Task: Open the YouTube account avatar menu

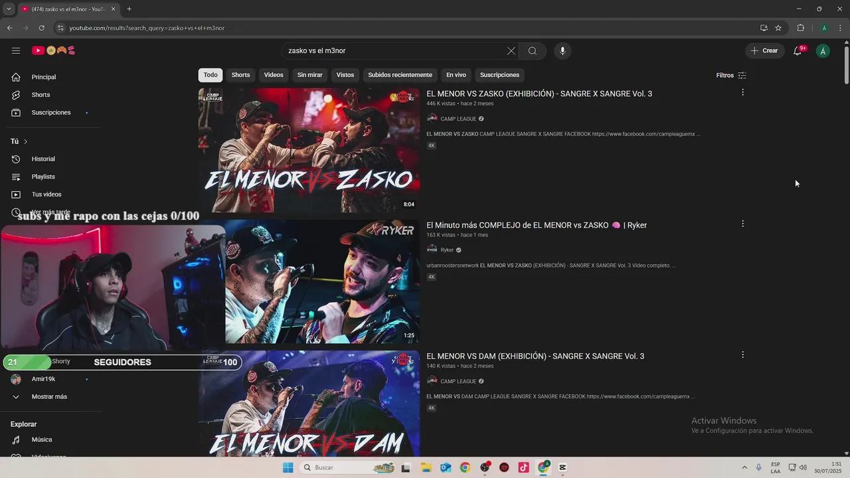Action: pyautogui.click(x=823, y=51)
